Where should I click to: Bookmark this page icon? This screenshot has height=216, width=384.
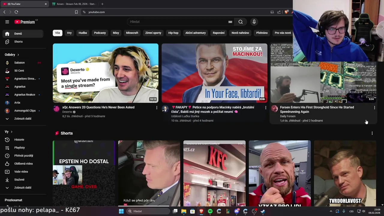76,12
